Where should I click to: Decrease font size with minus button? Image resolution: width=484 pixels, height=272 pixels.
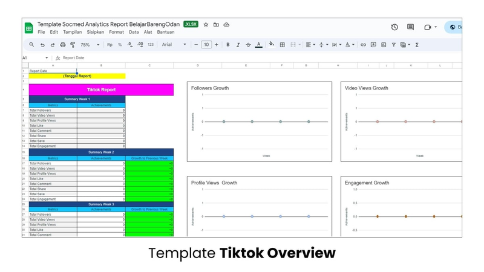(x=196, y=45)
